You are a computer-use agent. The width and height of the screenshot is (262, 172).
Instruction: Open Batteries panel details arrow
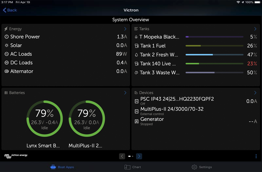125,93
